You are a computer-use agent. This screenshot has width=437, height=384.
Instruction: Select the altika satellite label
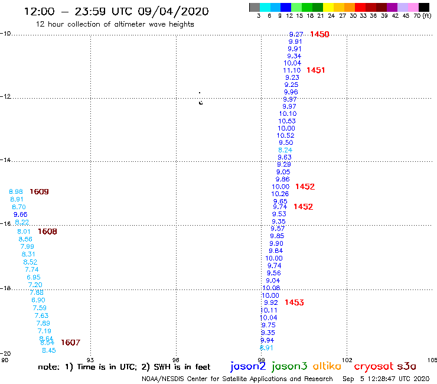click(x=327, y=366)
